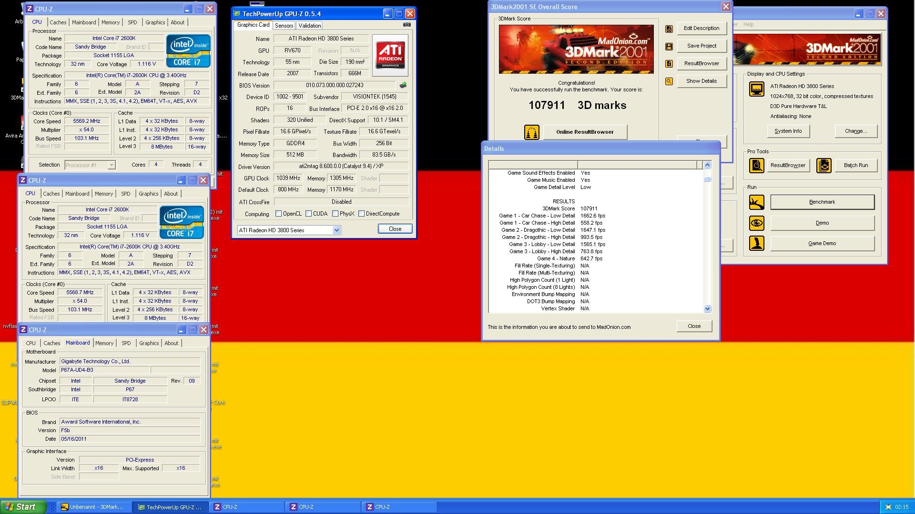Click the 3DMark2001 banner in score window
Viewport: 915px width, 514px height.
pyautogui.click(x=576, y=49)
